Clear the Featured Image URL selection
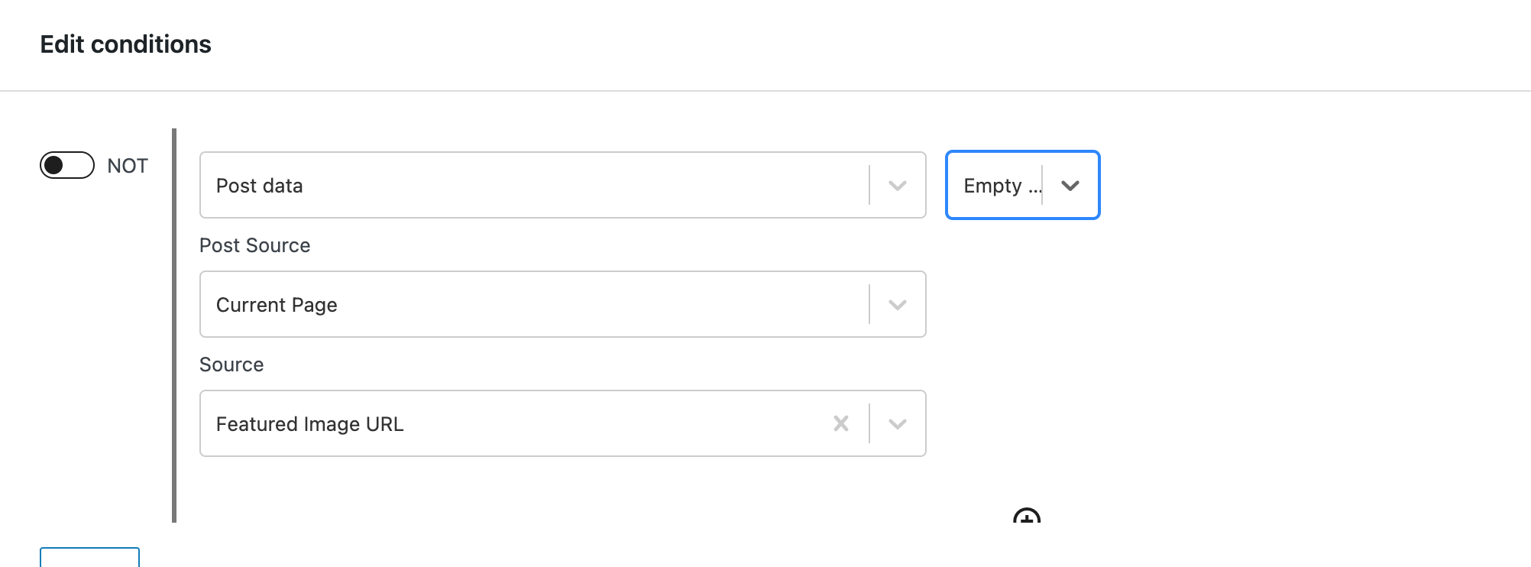 (x=841, y=423)
